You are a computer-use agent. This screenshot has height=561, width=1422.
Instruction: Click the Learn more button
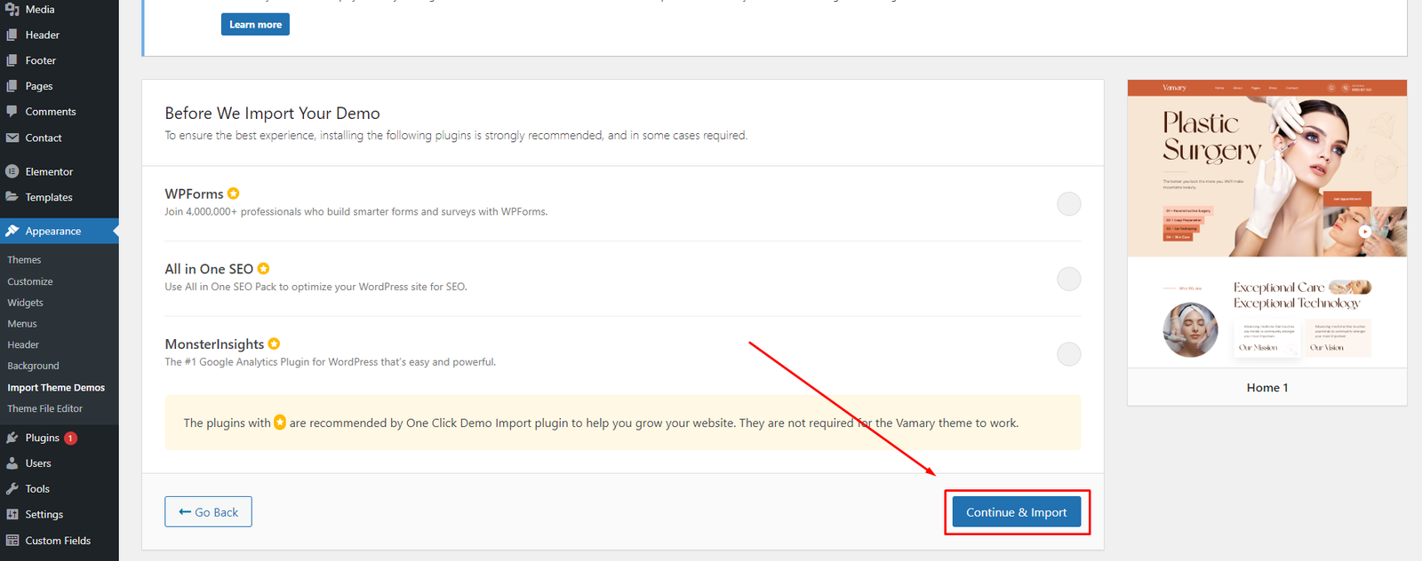click(255, 25)
